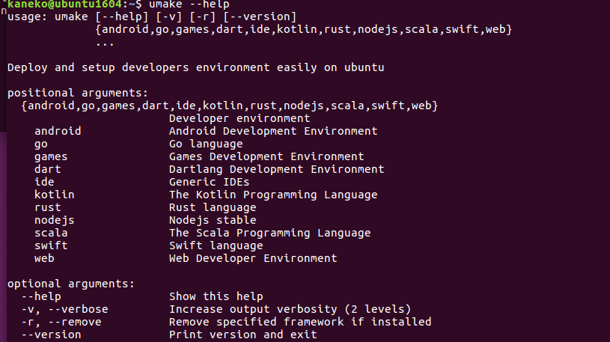Click the 'positional arguments:' heading
This screenshot has height=342, width=610.
coord(78,94)
